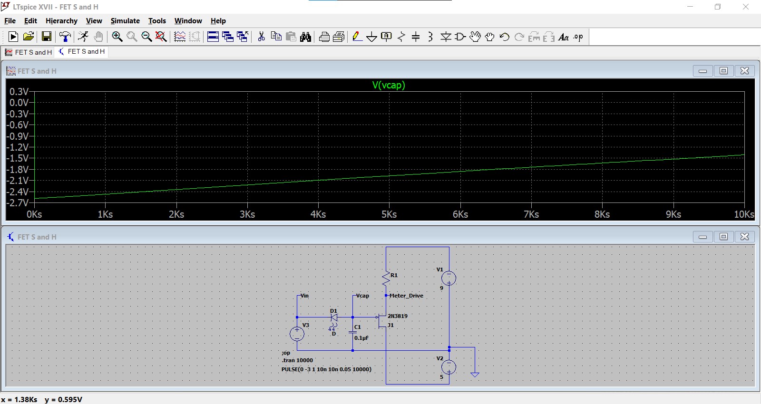This screenshot has height=404, width=761.
Task: Select the Move hand tool
Action: [x=475, y=37]
